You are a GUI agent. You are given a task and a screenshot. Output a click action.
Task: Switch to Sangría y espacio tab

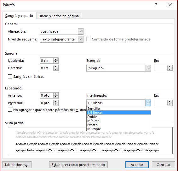19,16
